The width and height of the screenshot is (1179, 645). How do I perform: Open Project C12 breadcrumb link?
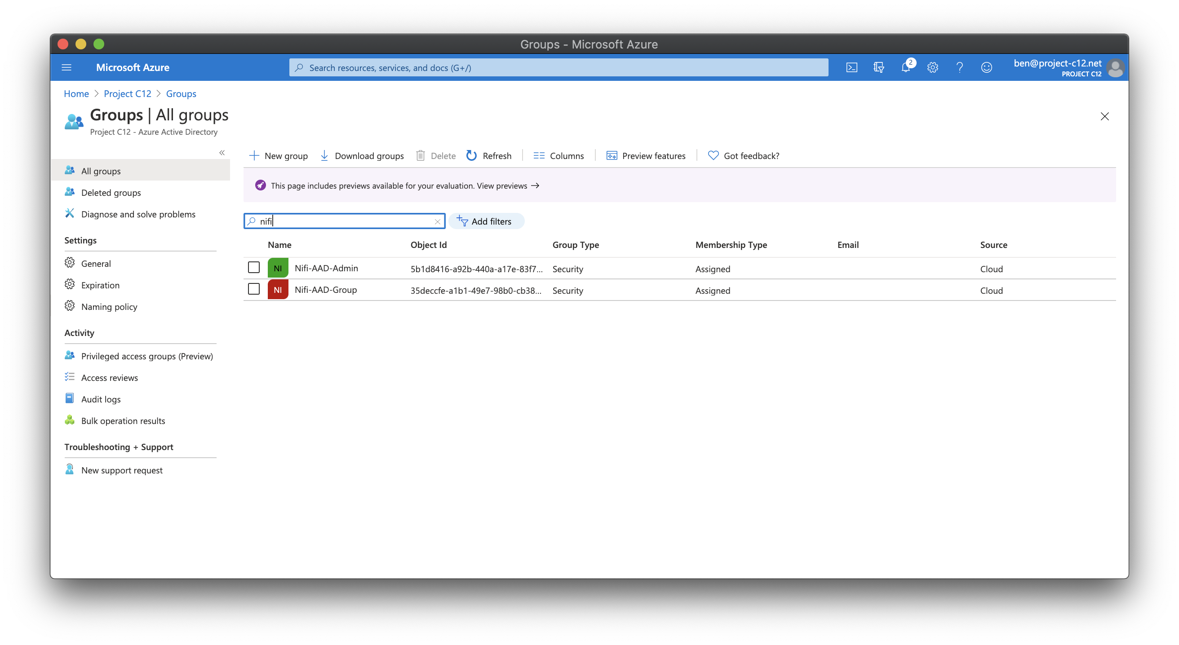point(127,94)
